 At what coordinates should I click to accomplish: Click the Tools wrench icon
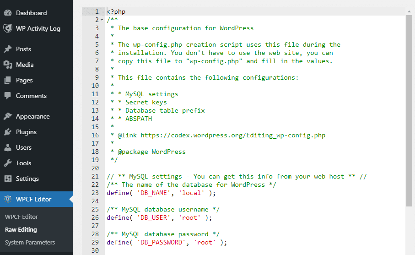click(8, 163)
